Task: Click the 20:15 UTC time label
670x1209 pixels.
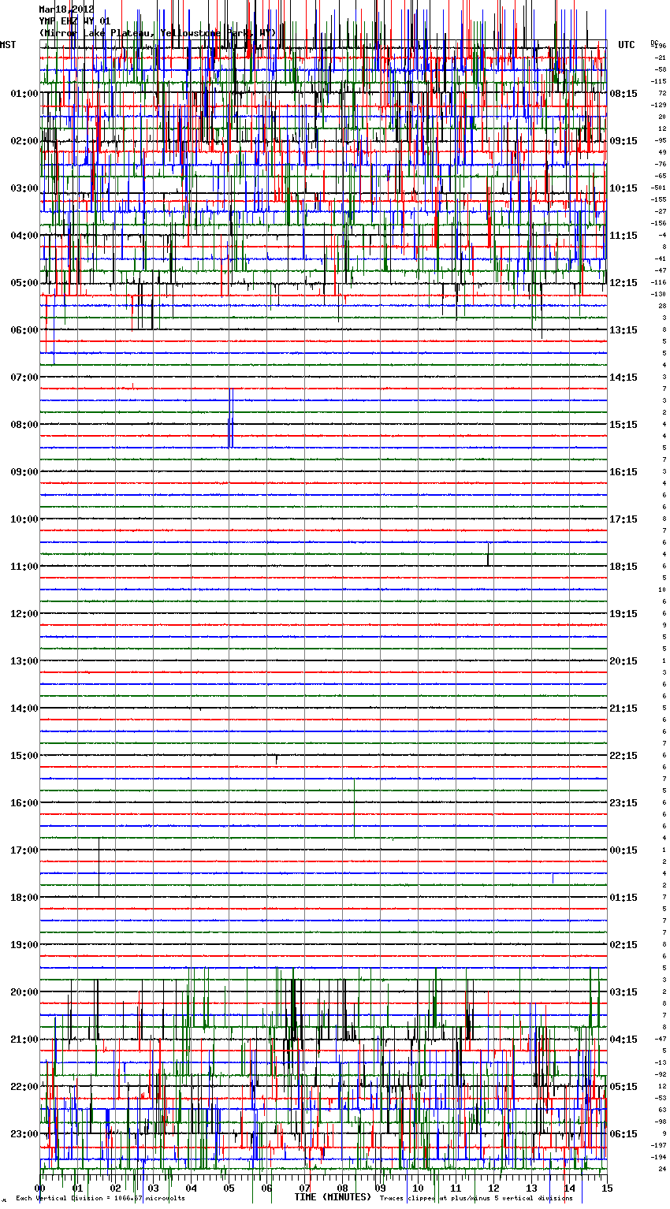Action: [x=623, y=661]
